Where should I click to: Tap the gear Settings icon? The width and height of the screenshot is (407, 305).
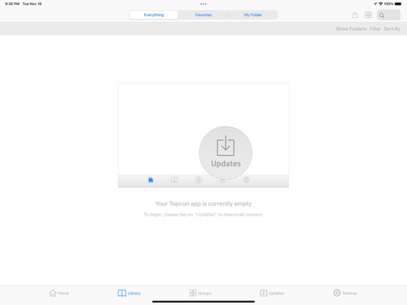coord(337,292)
